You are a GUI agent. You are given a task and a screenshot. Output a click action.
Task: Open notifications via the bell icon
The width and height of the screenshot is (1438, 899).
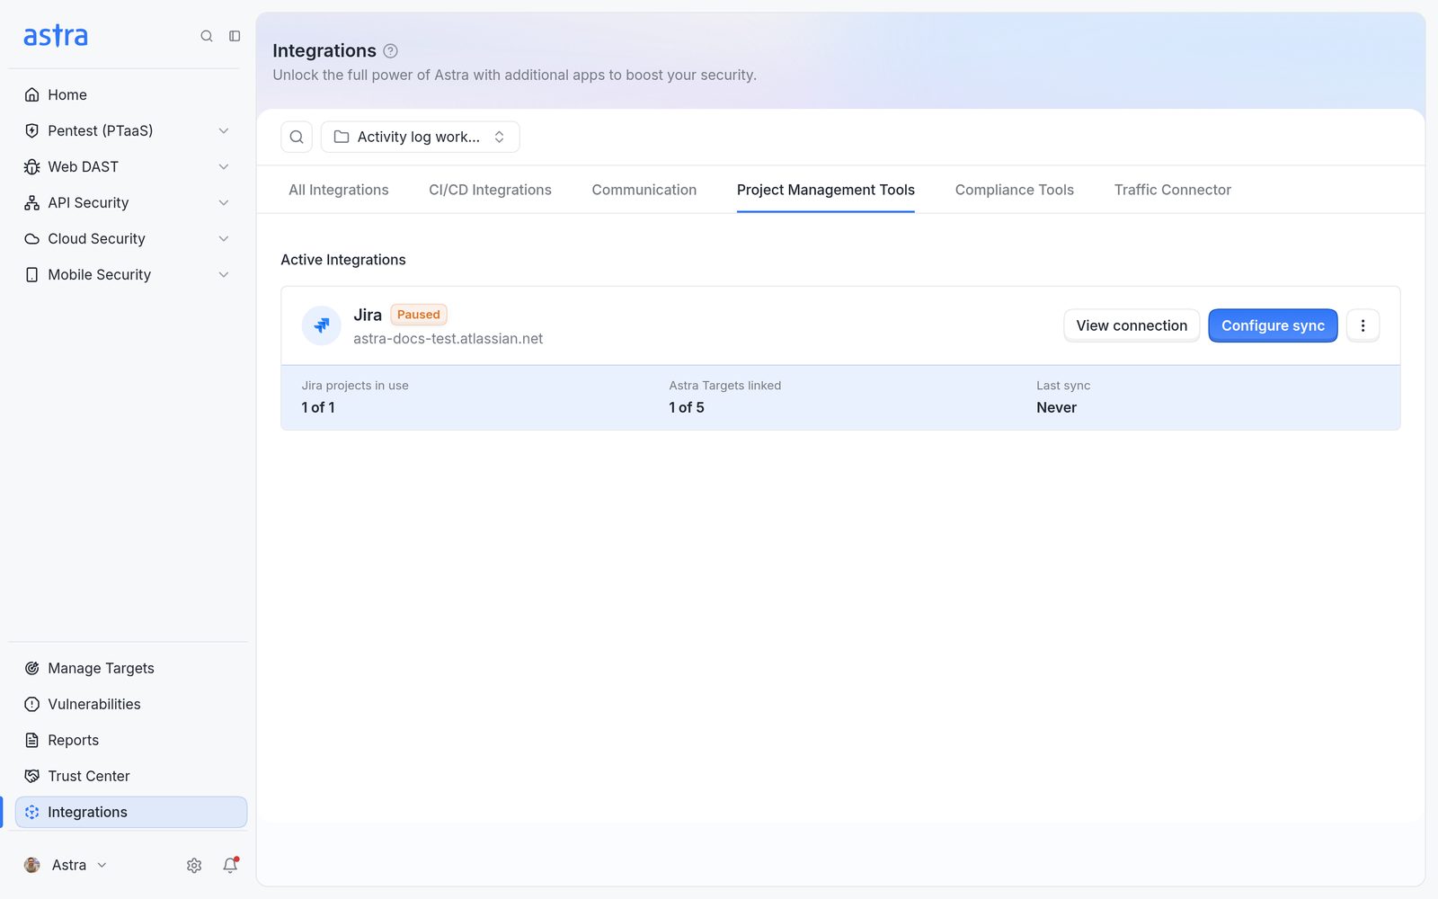230,865
